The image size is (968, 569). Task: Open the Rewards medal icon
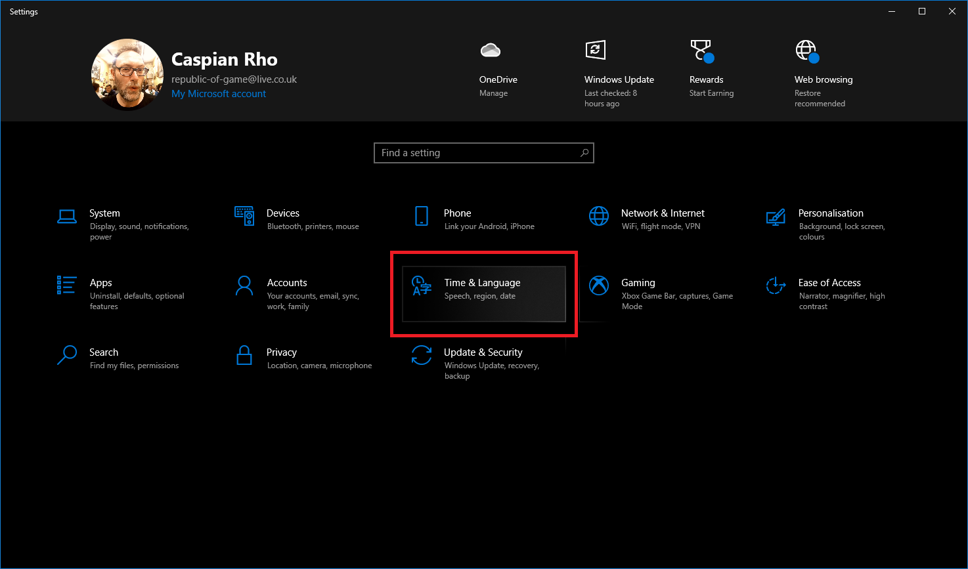click(701, 51)
